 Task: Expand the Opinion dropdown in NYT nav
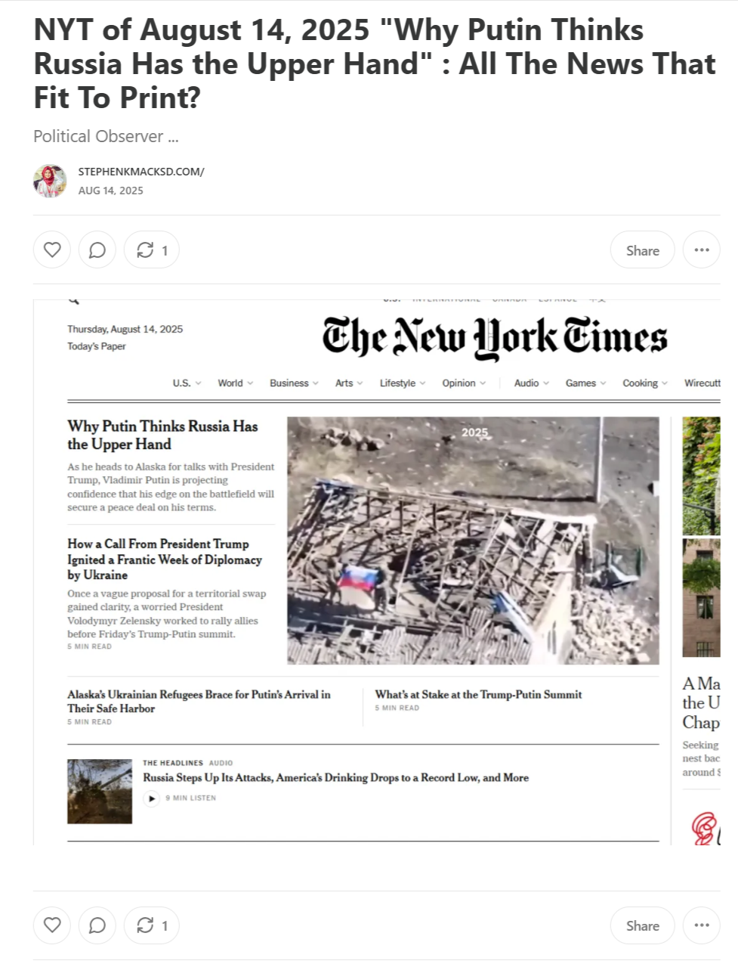click(x=465, y=383)
